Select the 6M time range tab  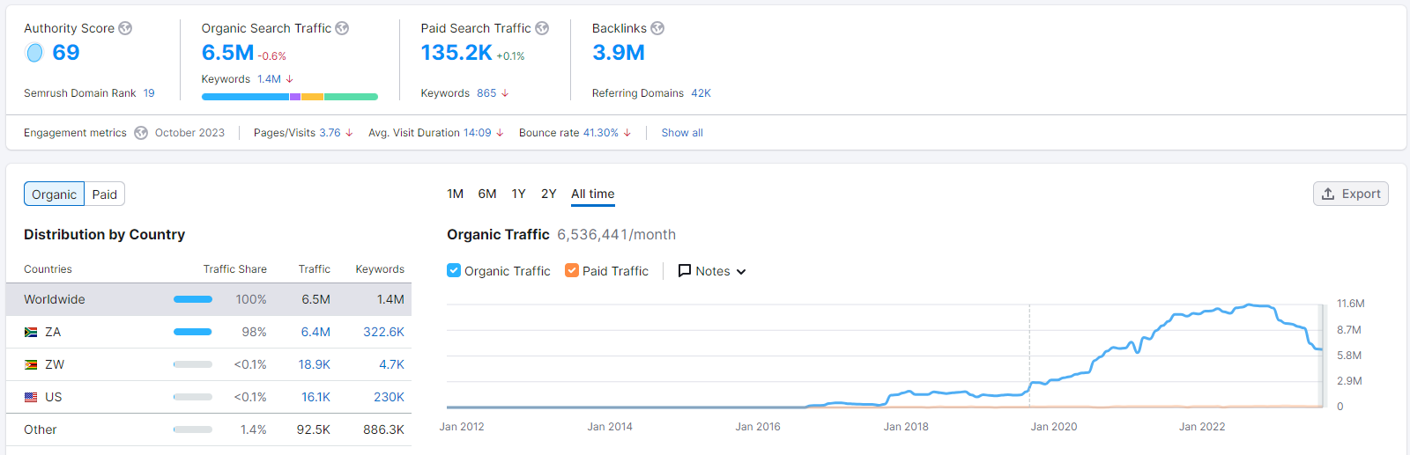[x=487, y=194]
